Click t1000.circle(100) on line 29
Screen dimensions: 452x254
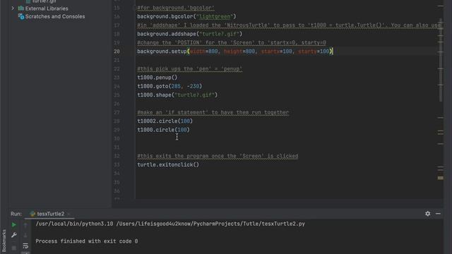tap(163, 130)
